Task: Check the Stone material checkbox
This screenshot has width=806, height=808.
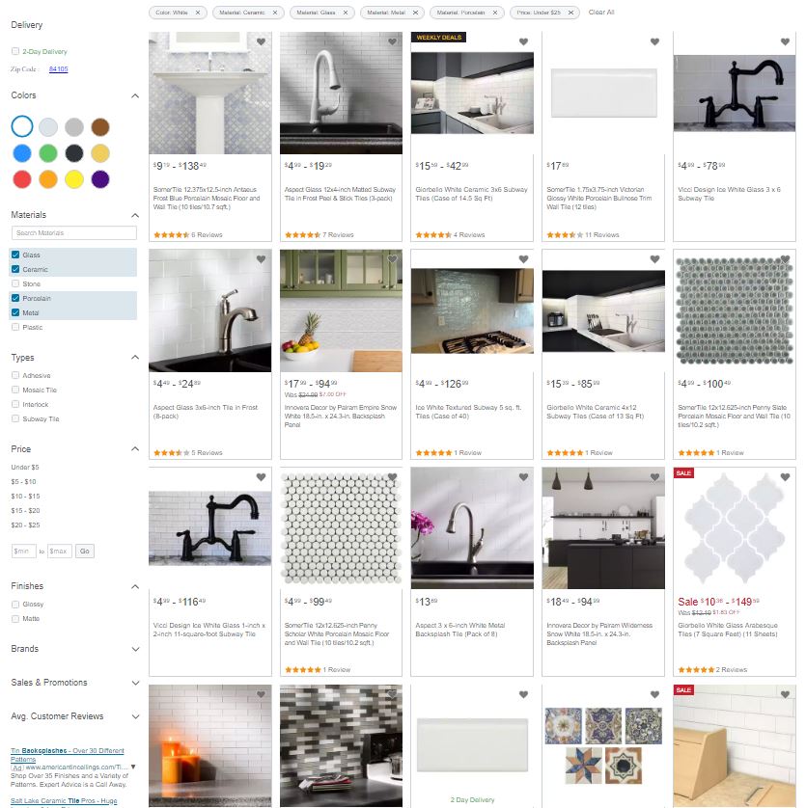Action: coord(15,283)
